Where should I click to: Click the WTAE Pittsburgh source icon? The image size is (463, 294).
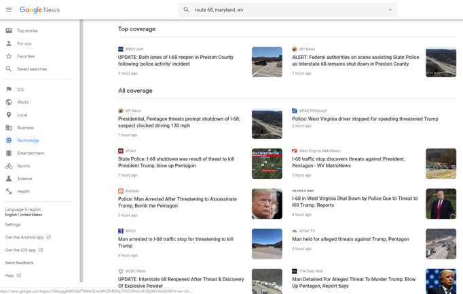point(295,111)
